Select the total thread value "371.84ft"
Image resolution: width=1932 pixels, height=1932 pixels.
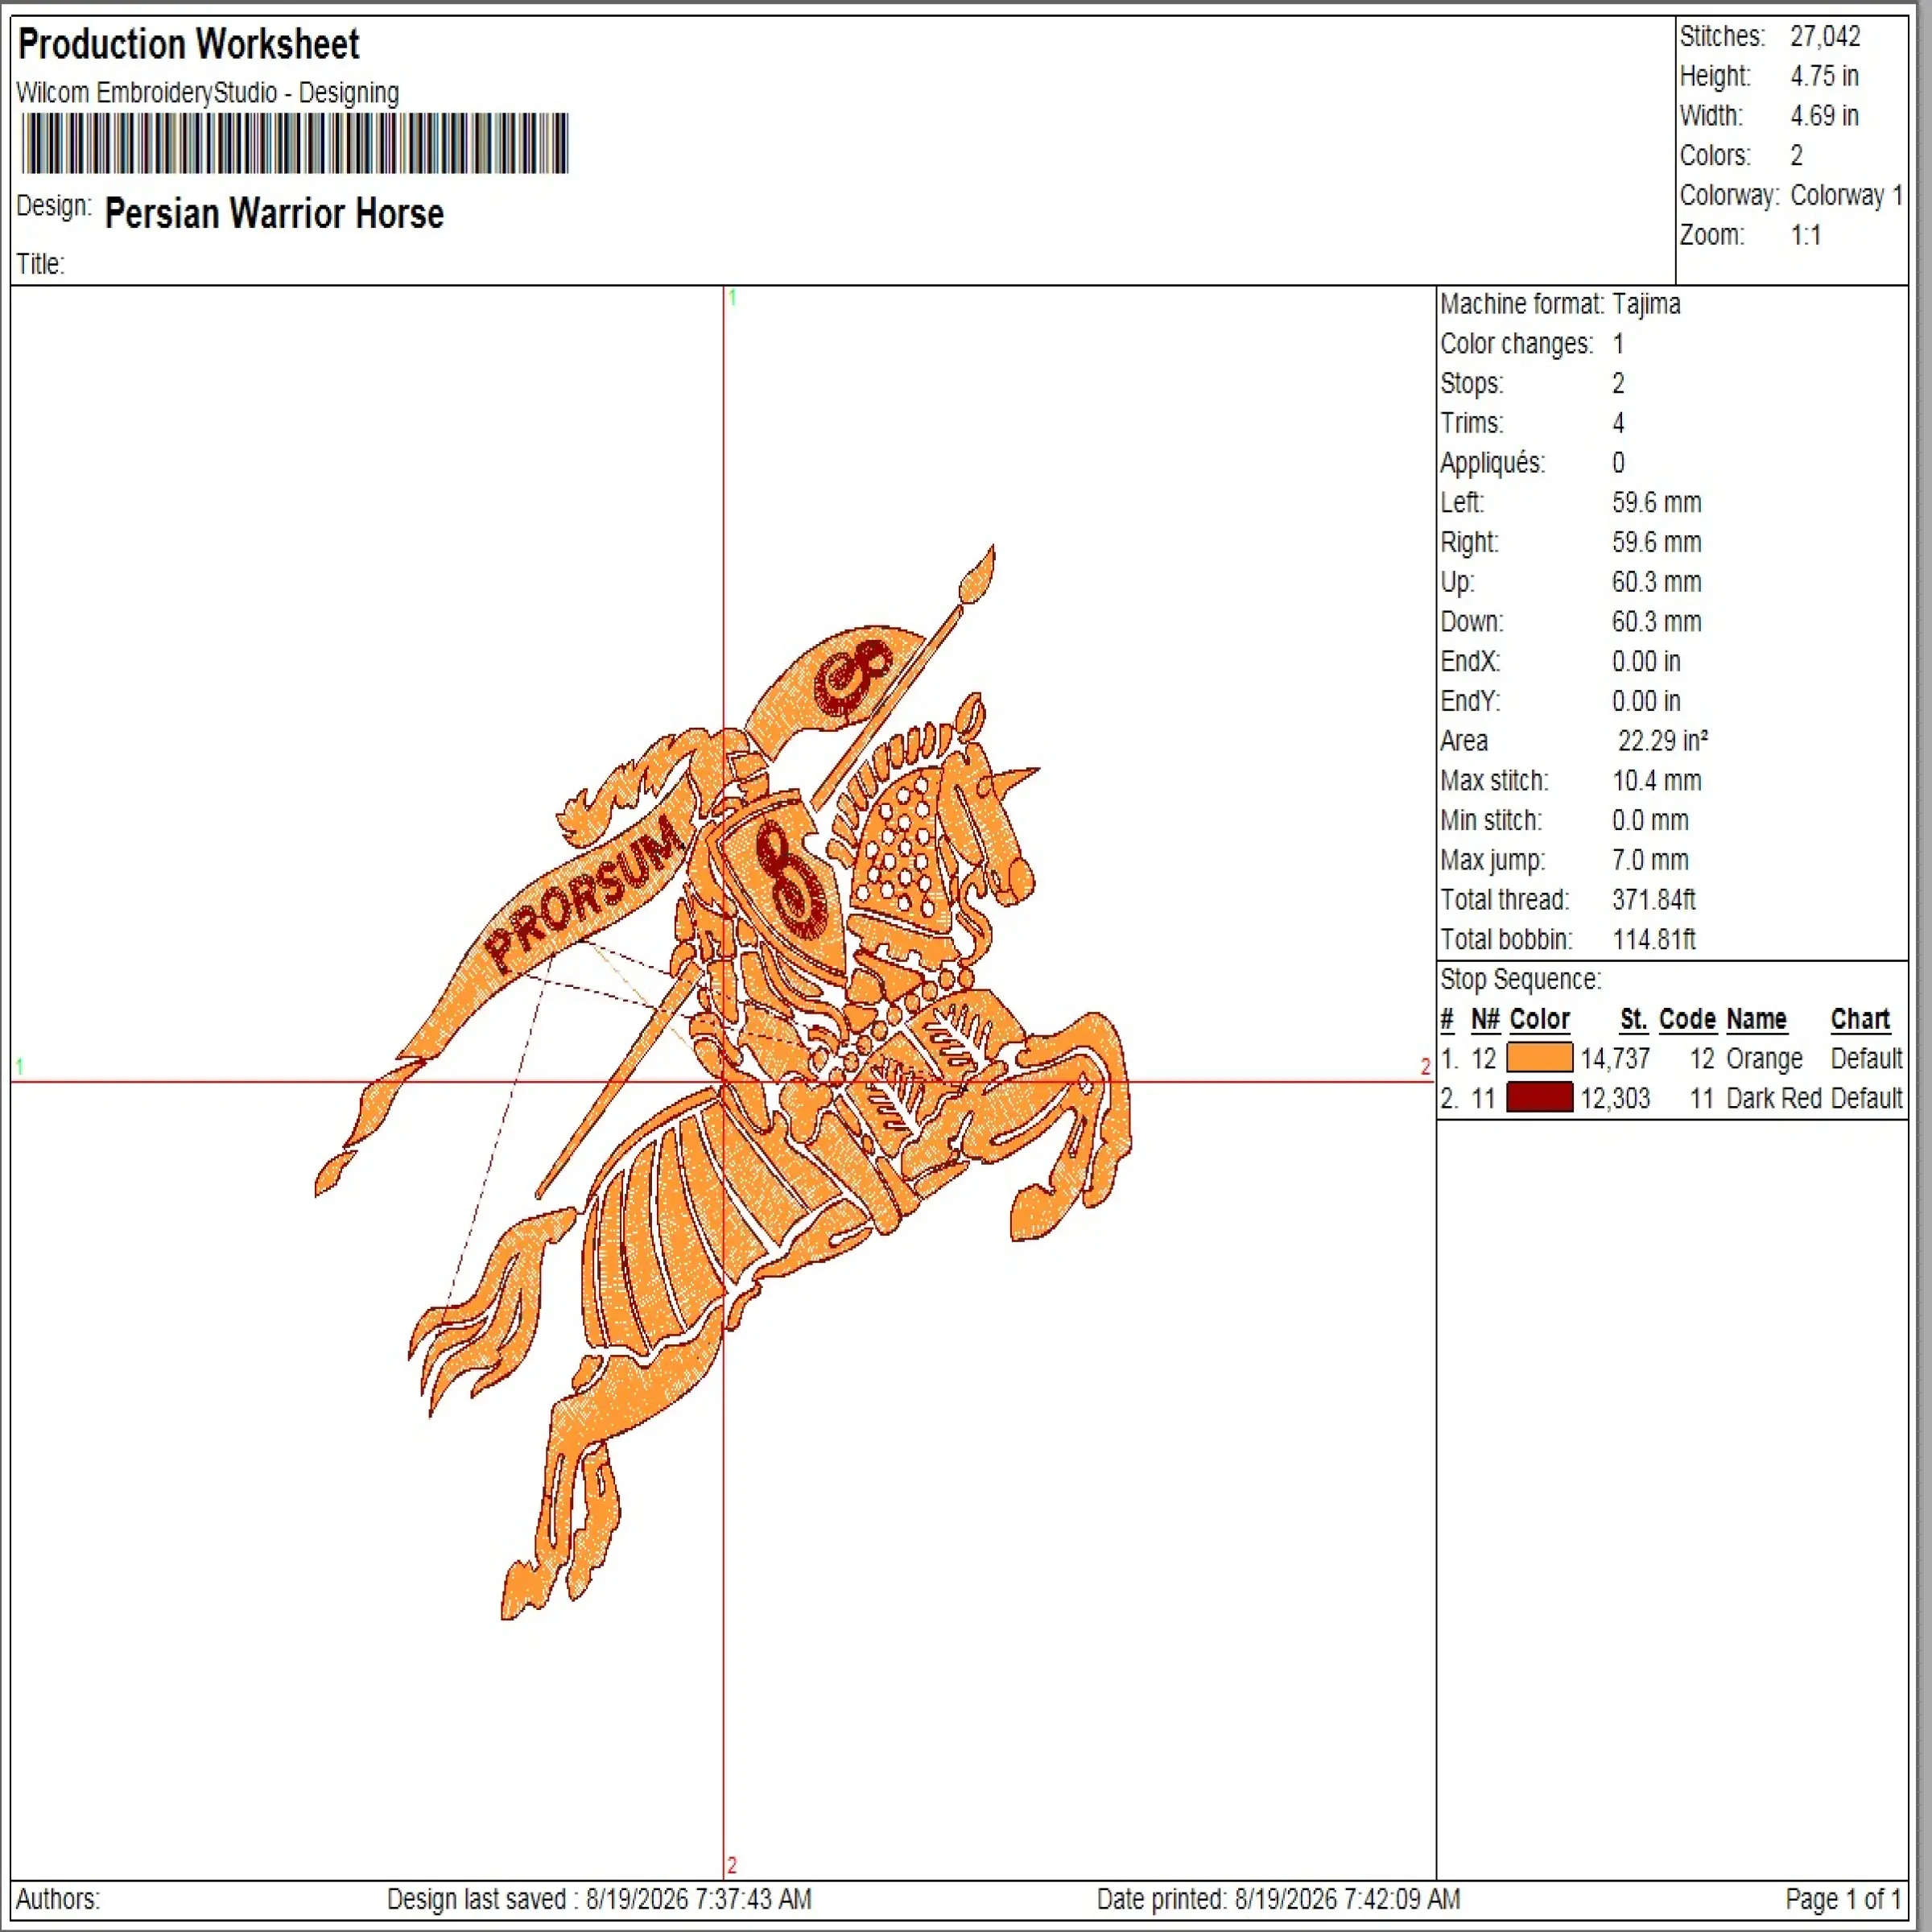click(1654, 900)
